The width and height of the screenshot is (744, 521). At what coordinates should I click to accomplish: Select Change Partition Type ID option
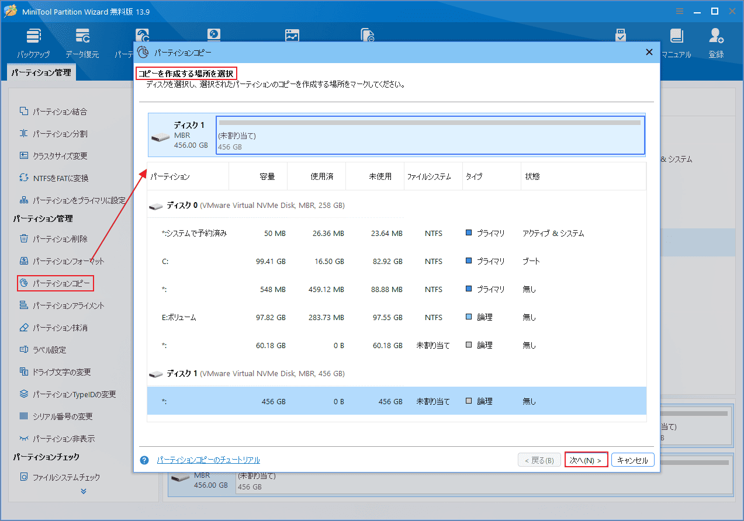tap(68, 394)
